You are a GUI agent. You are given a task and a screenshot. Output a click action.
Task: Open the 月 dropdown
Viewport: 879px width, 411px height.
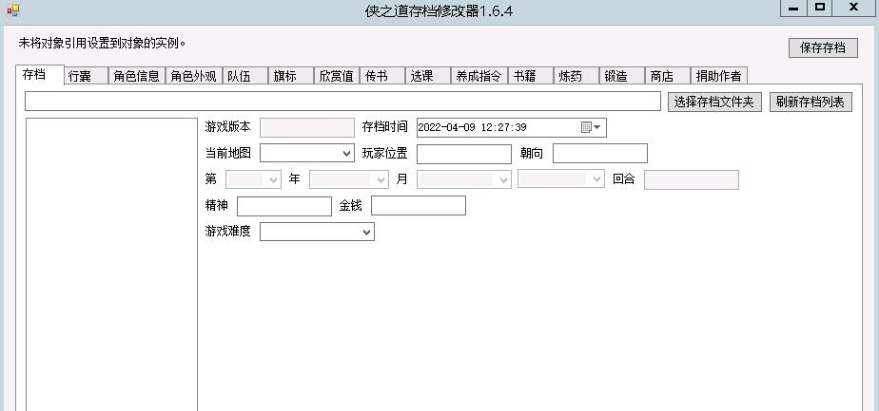464,180
